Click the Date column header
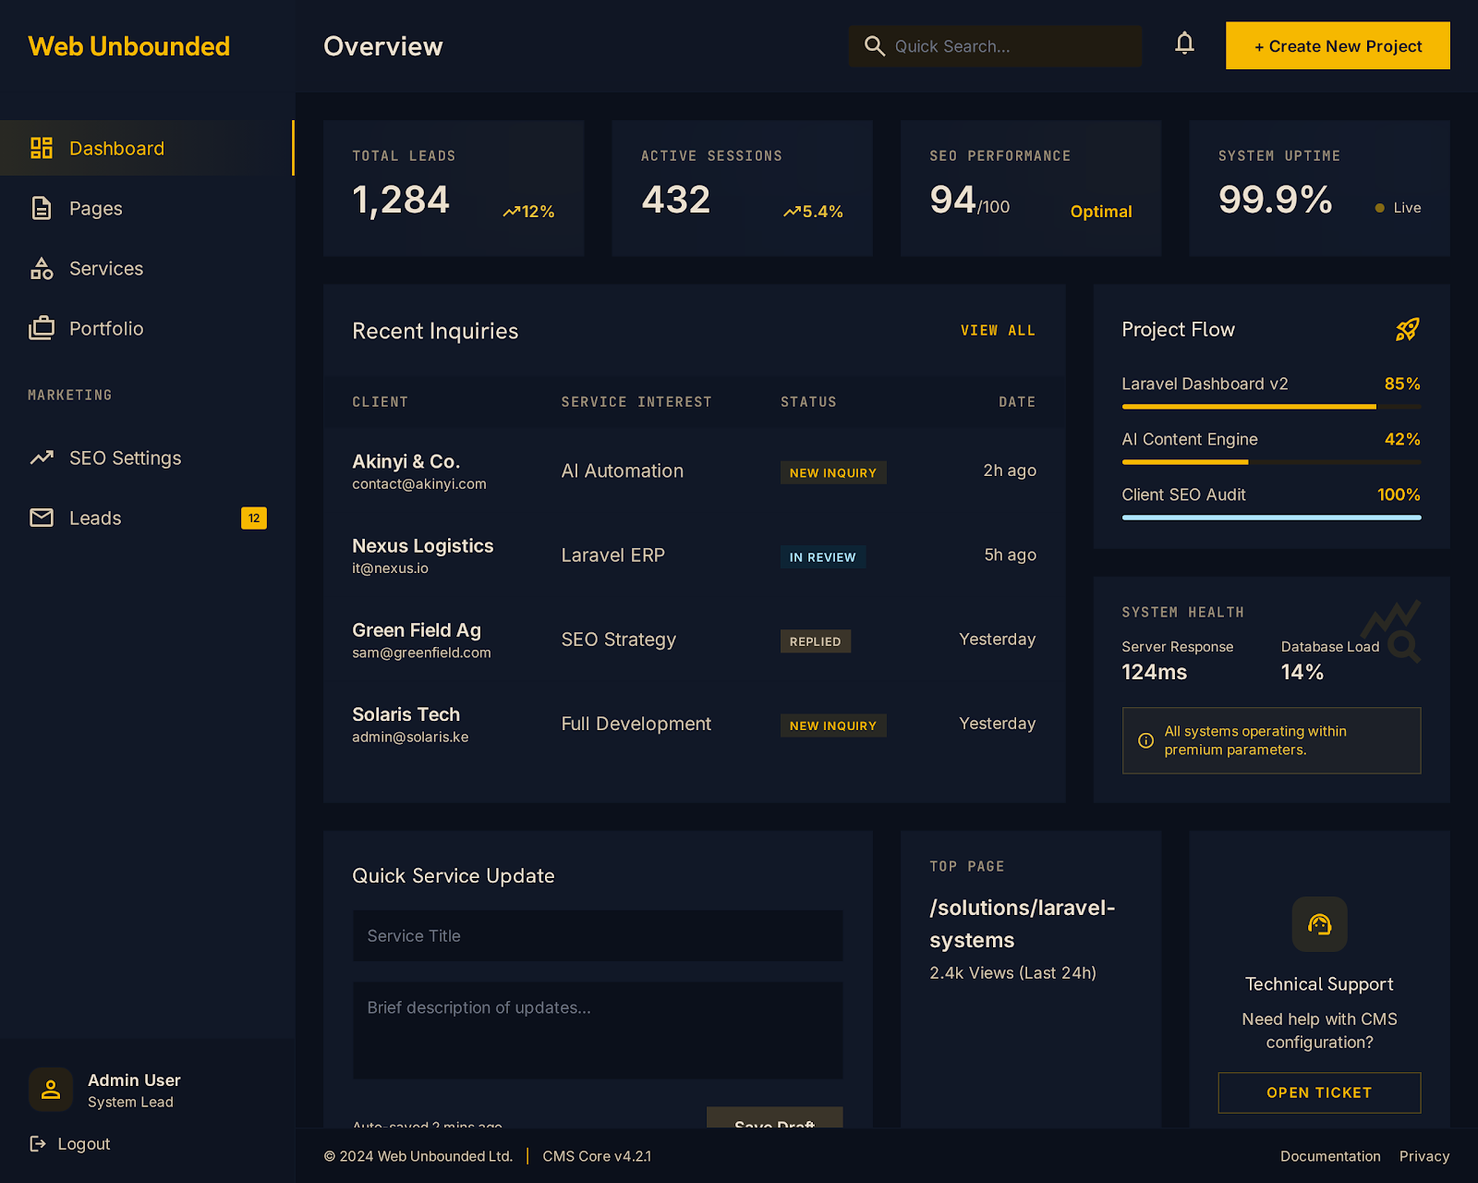This screenshot has height=1183, width=1478. point(1017,402)
